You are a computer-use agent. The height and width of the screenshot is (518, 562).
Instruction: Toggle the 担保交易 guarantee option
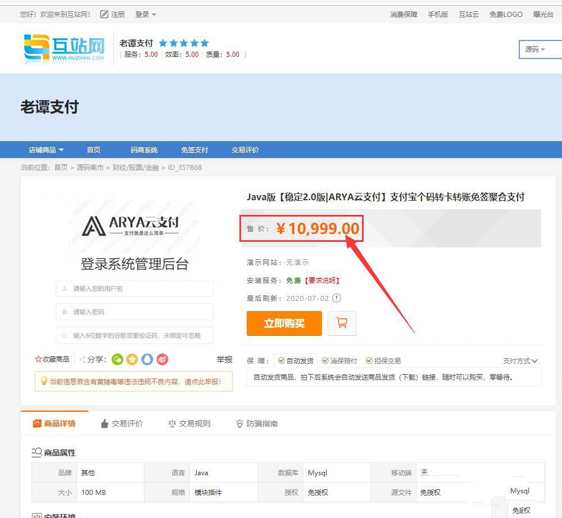(369, 360)
